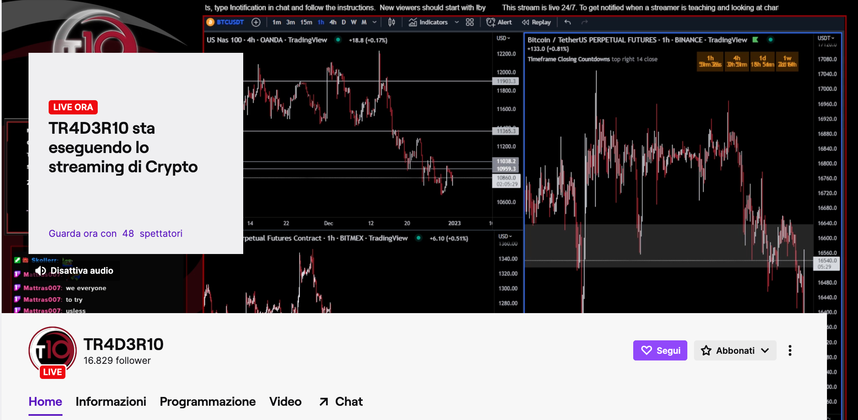Click the Alert button
The image size is (858, 420).
point(499,22)
